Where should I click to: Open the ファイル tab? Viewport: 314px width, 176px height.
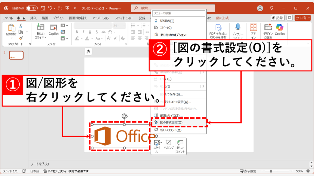tap(8, 18)
